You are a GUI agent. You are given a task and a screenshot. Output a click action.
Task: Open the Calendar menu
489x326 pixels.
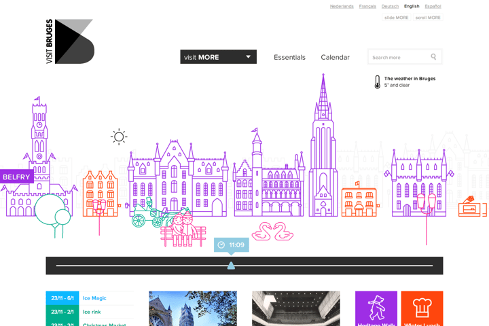335,57
